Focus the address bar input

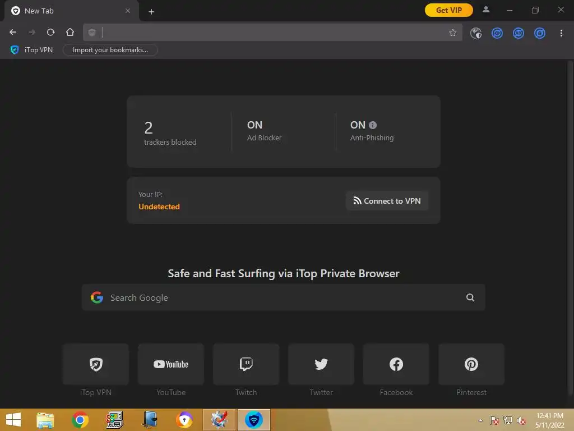point(273,33)
